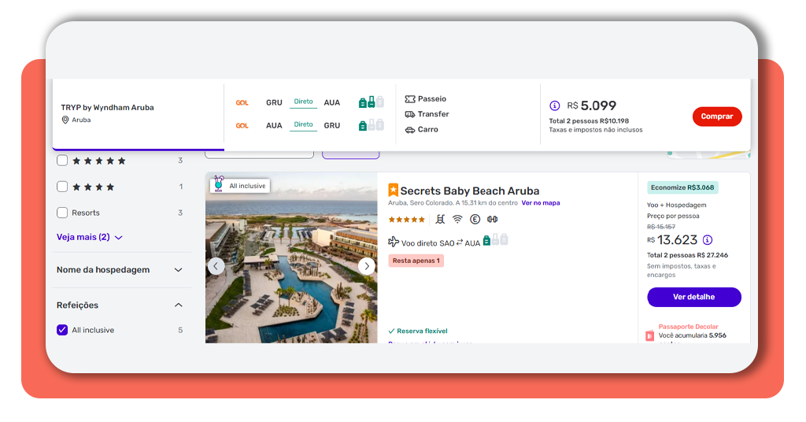
Task: Click the Passeio ticket icon
Action: click(x=409, y=99)
